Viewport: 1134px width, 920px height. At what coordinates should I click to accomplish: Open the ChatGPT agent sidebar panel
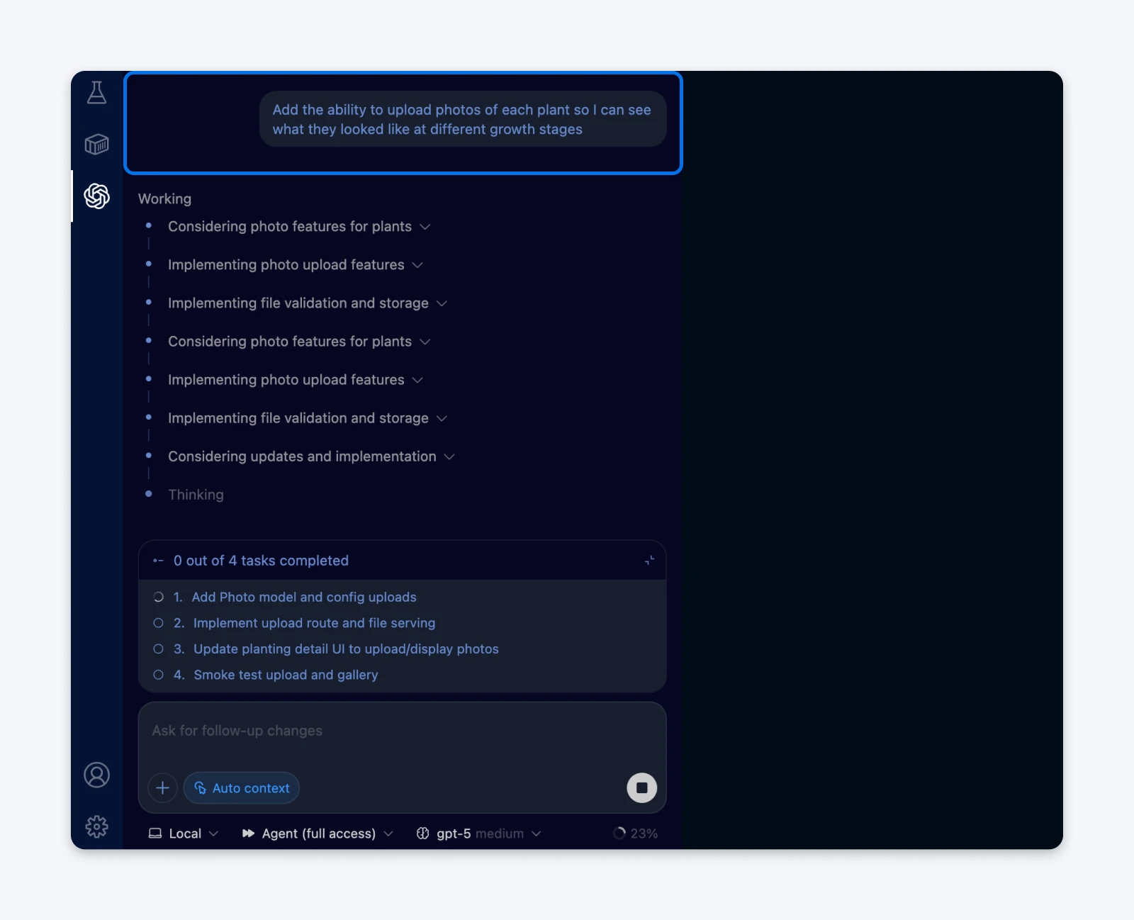pyautogui.click(x=97, y=197)
